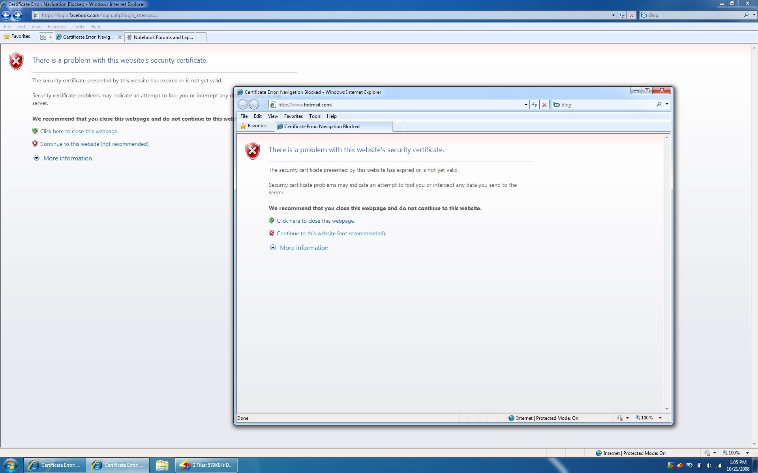Screen dimensions: 758x473
Task: Open File menu in background IE window
Action: (x=8, y=27)
